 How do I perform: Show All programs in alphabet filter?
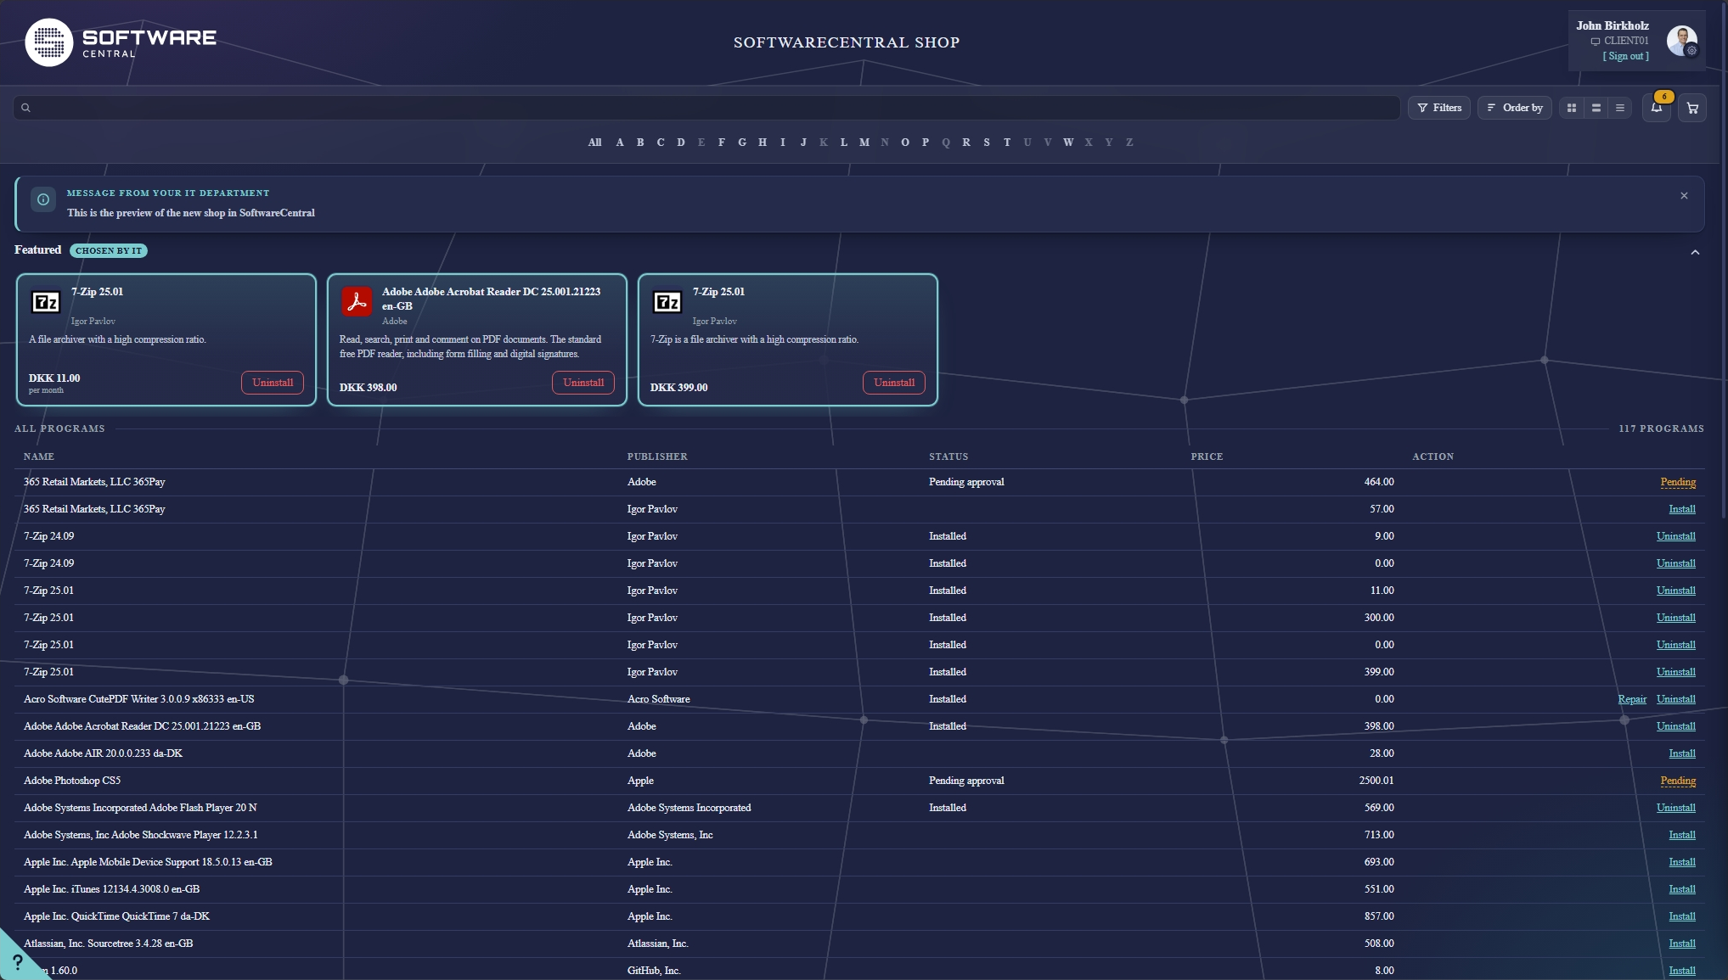coord(594,143)
